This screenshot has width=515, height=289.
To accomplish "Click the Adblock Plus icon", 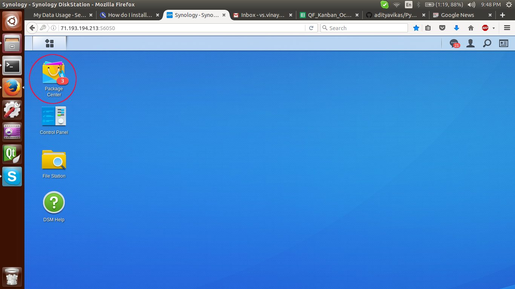I will click(x=486, y=28).
